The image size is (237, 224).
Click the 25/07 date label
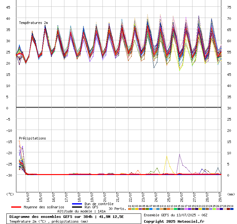coord(169,197)
